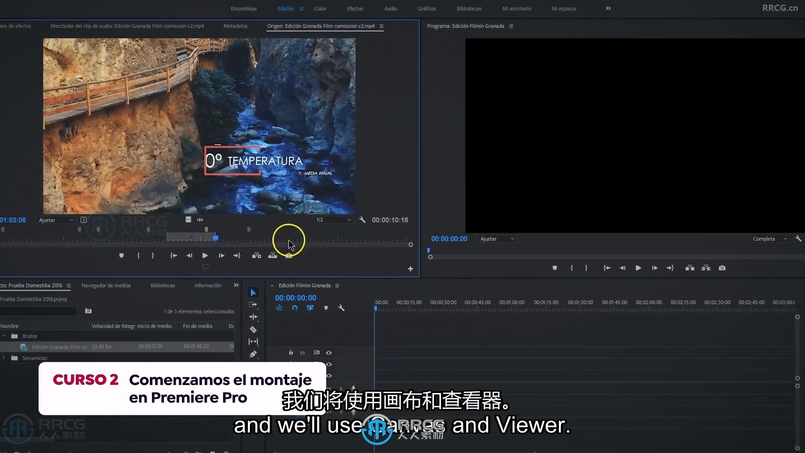Mark In point in the Program monitor
Screen dimensions: 805x453
(571, 268)
